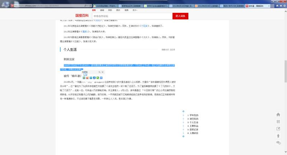Click the copy icon in selection popup
Image resolution: width=287 pixels, height=155 pixels.
tap(85, 74)
